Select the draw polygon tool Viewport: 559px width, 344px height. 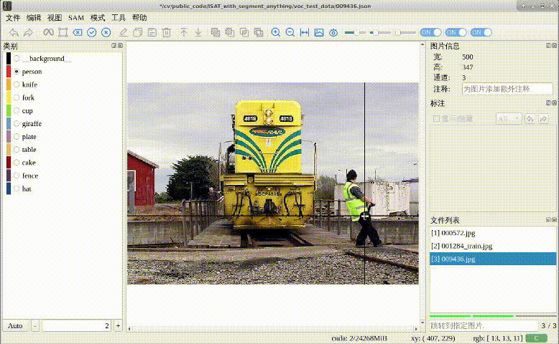63,33
